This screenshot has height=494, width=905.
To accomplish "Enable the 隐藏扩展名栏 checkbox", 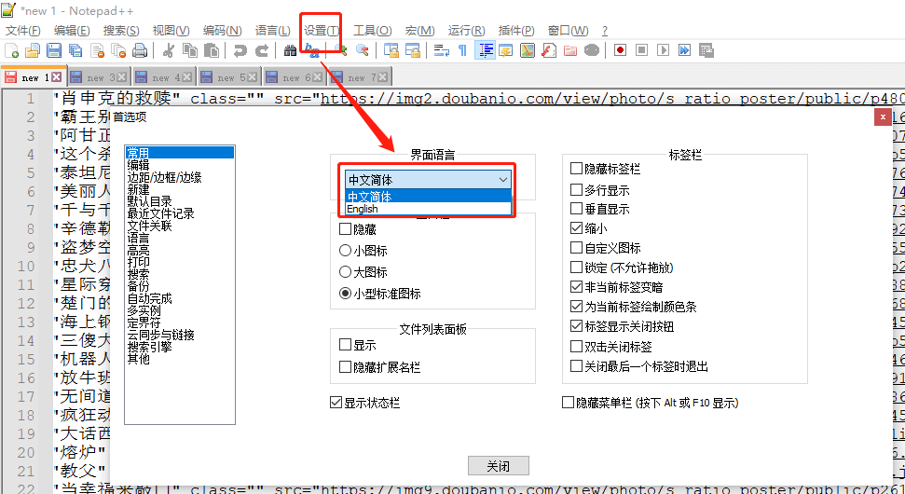I will 345,366.
